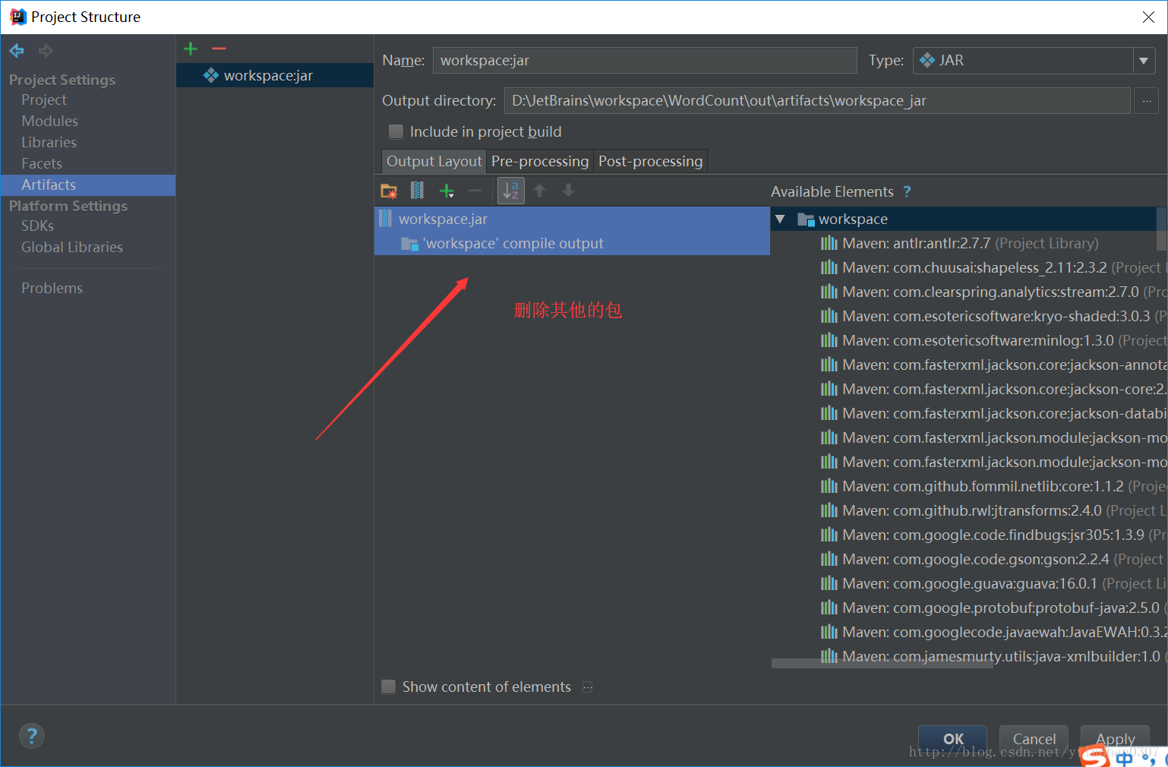
Task: Click the artifact Name input field
Action: click(645, 61)
